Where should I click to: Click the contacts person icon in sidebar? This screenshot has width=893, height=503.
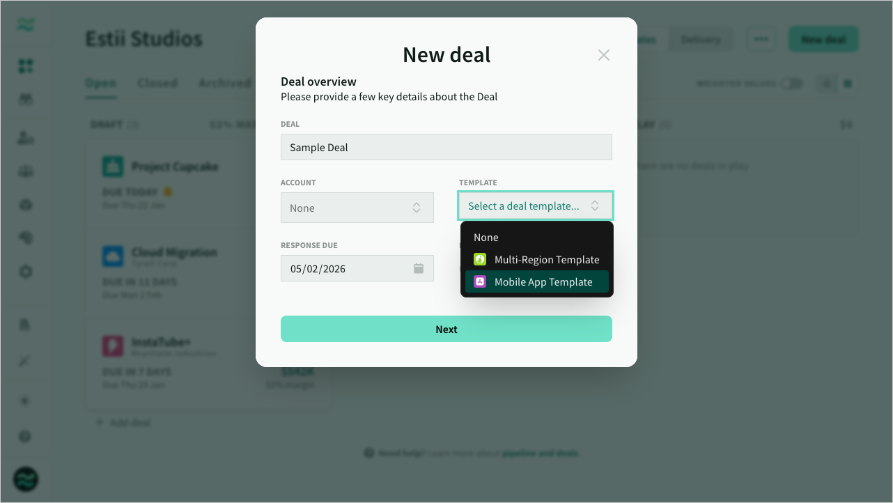point(24,138)
